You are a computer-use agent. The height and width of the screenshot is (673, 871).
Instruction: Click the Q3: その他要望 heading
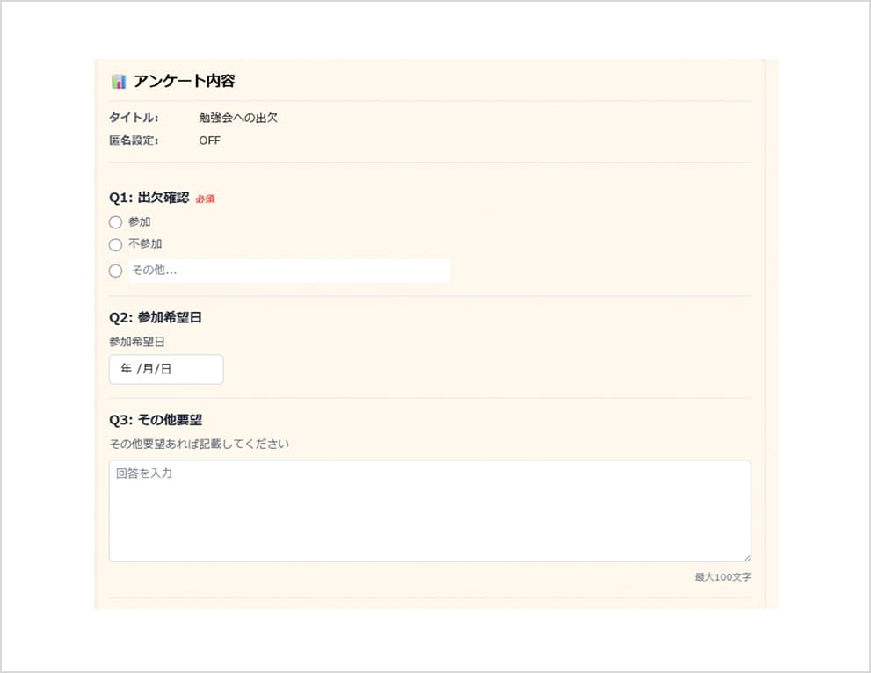click(x=156, y=420)
